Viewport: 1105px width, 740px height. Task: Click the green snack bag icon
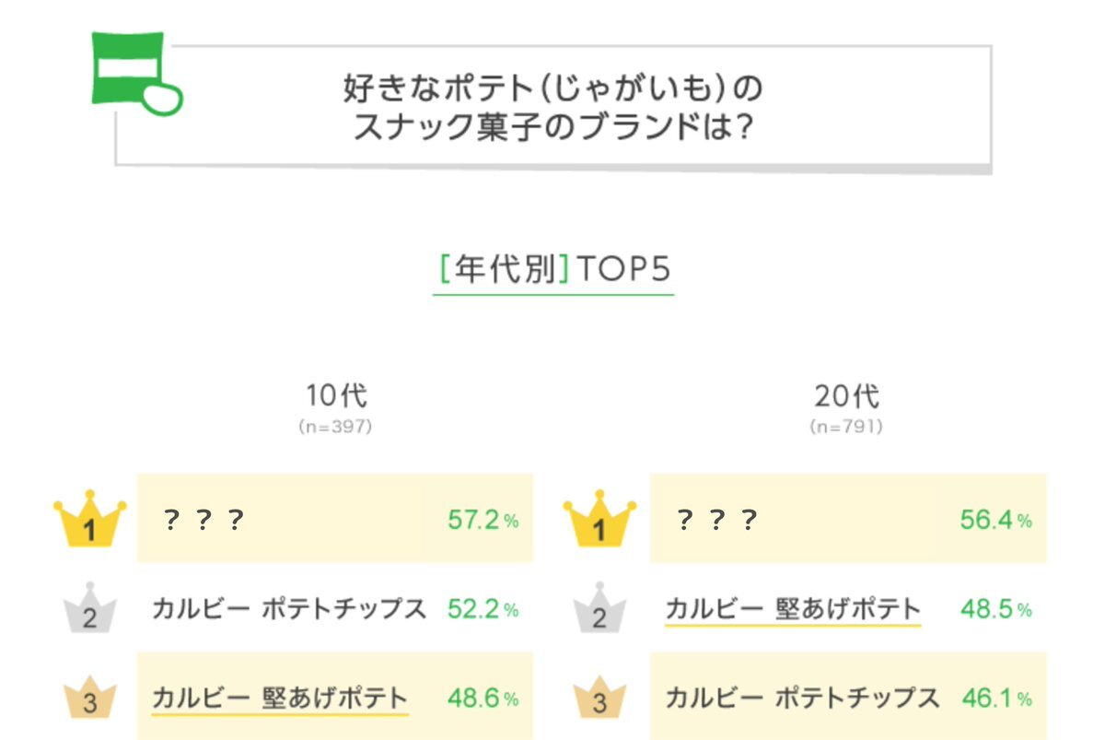click(x=132, y=74)
